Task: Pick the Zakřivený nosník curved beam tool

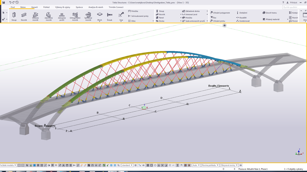Action: 49,16
